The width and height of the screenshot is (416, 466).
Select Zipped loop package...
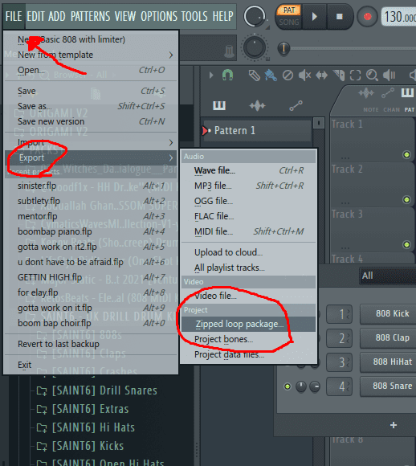[249, 325]
